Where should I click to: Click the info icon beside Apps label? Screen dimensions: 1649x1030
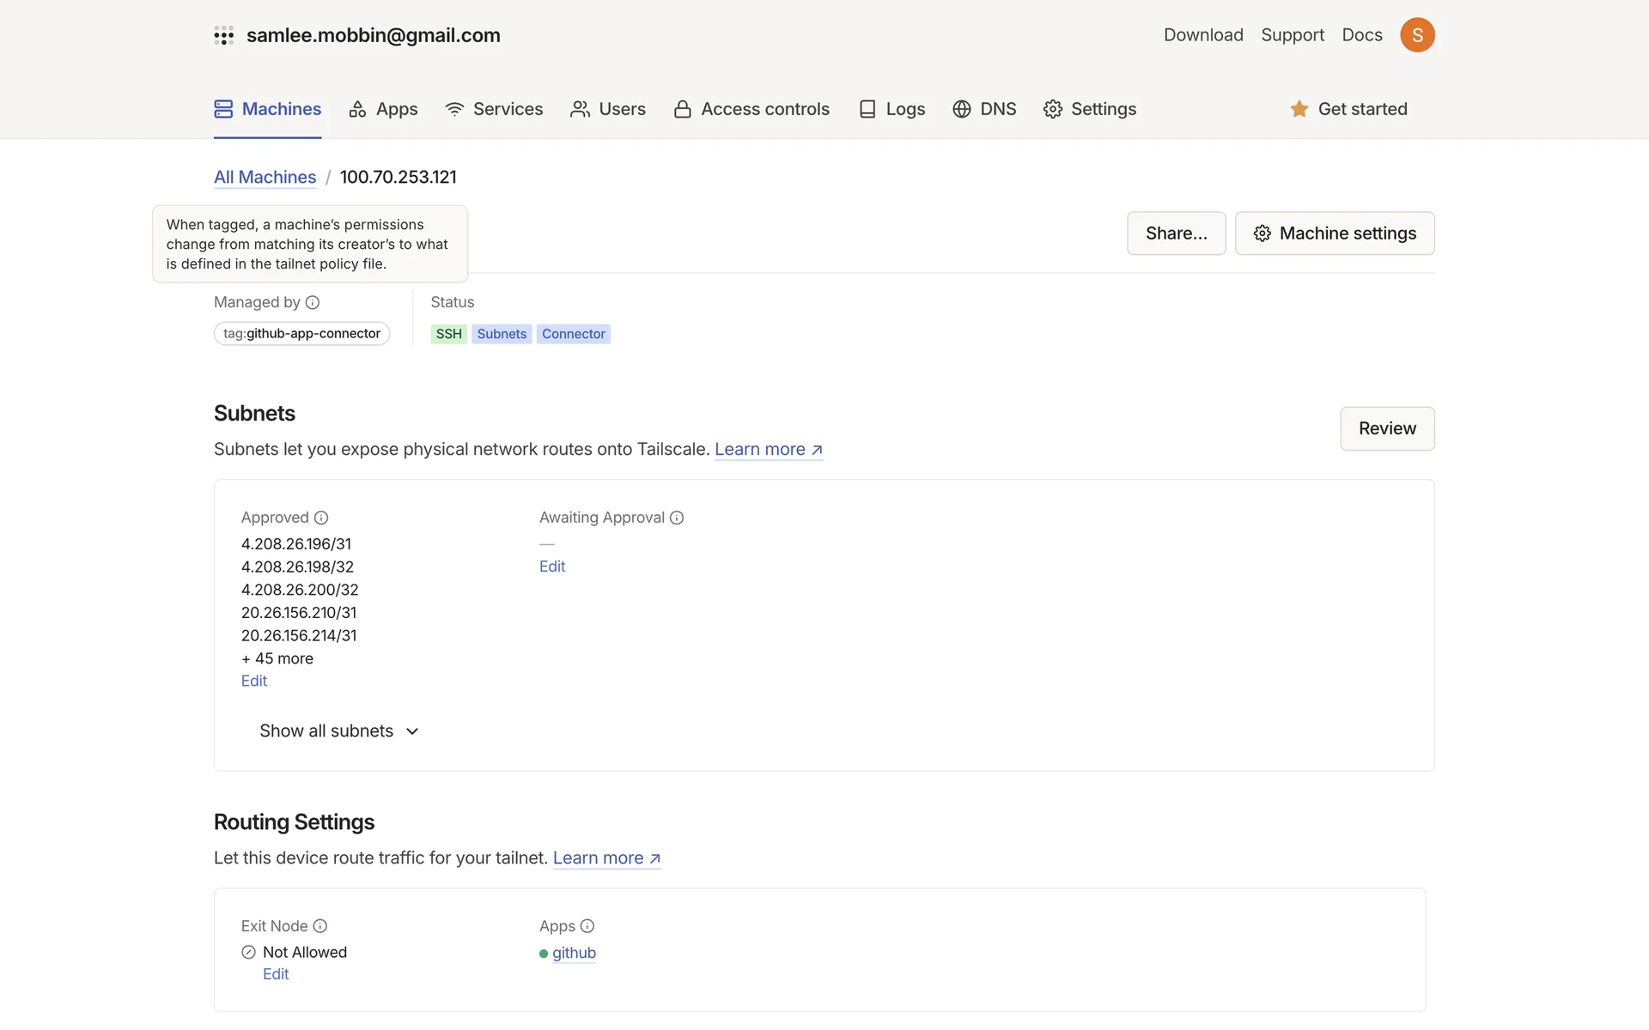(x=587, y=926)
